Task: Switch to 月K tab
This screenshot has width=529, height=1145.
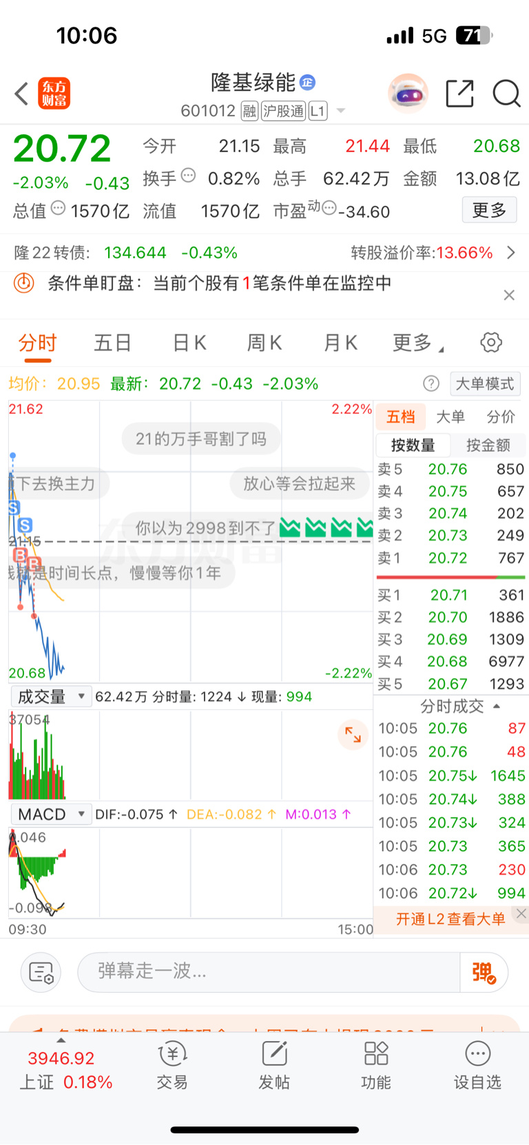Action: point(340,343)
